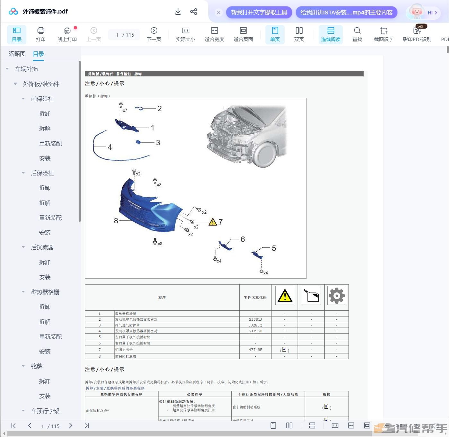Collapse the 铭牌 node
449x437 pixels.
(x=23, y=366)
